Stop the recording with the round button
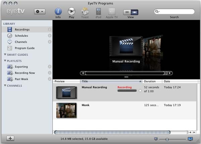The width and height of the screenshot is (201, 144). 140,91
